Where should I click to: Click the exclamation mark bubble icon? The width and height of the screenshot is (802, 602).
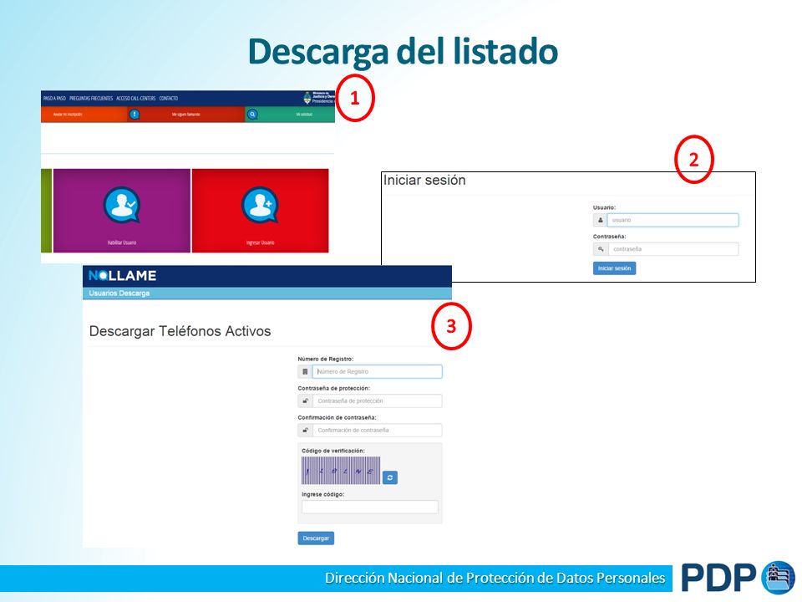point(135,115)
